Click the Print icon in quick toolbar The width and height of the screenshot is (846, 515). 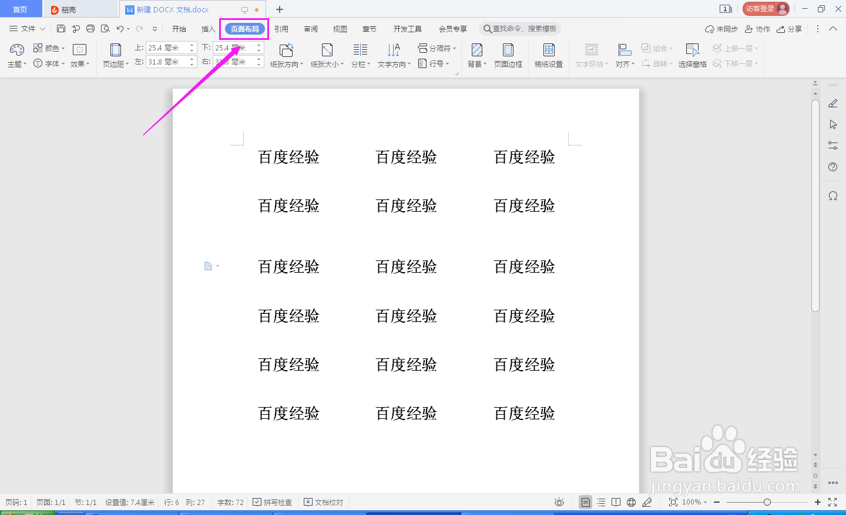coord(90,29)
